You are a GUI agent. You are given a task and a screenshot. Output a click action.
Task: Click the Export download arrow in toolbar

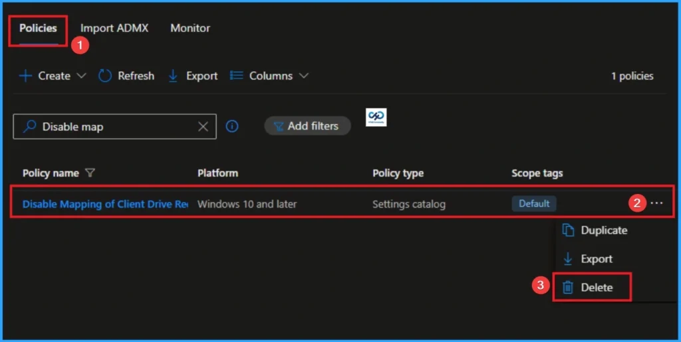(x=173, y=76)
